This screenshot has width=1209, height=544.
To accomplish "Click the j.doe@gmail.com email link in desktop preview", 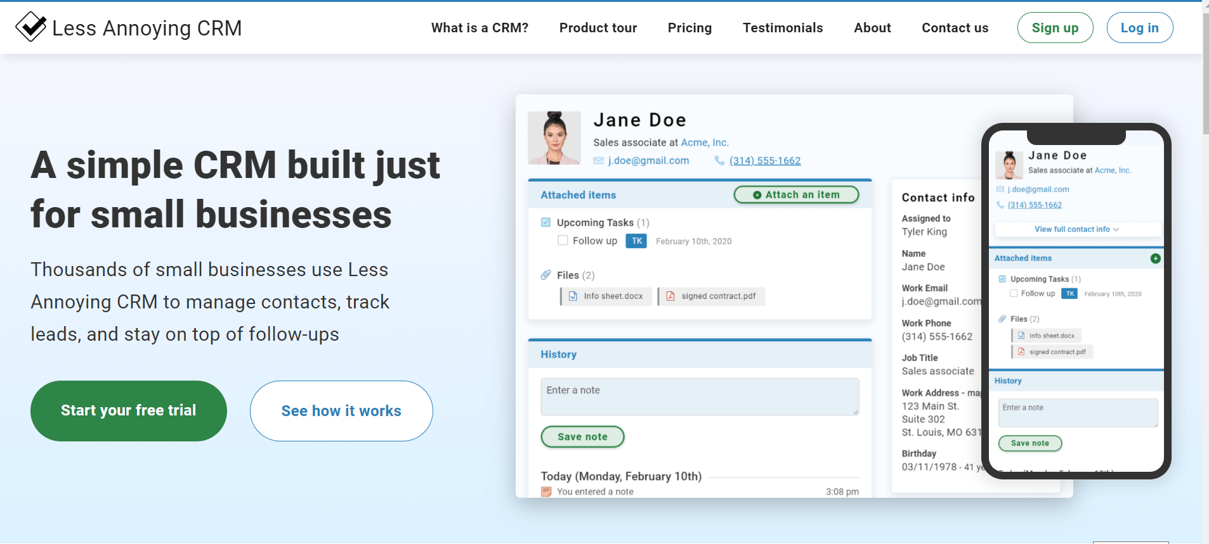I will pyautogui.click(x=648, y=161).
